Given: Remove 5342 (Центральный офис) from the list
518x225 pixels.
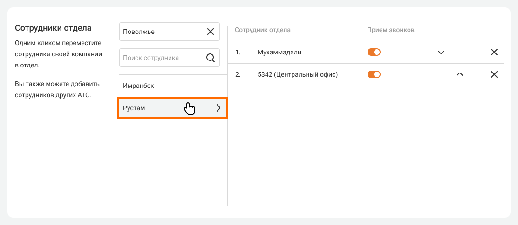Looking at the screenshot, I should point(494,74).
